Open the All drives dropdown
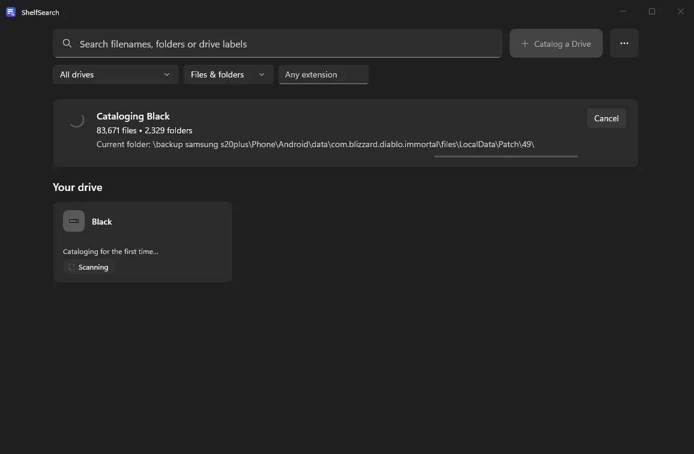 tap(115, 74)
